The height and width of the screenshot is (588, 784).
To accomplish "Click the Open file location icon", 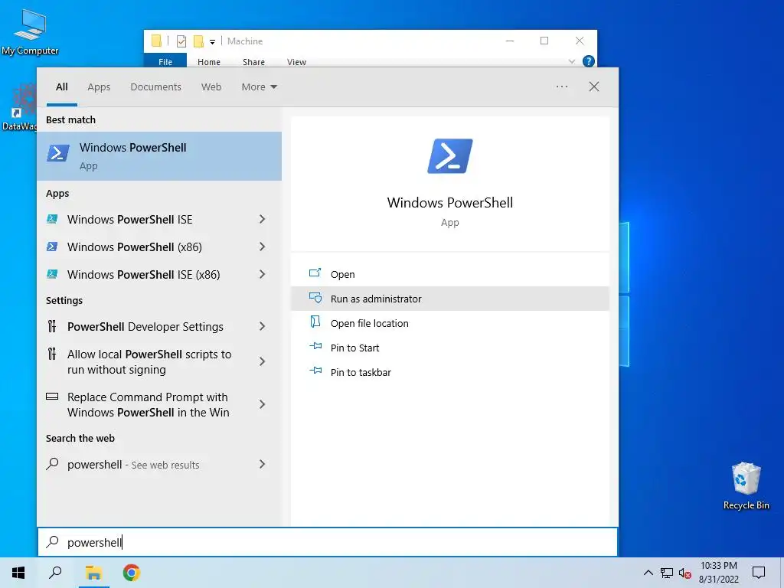I will point(315,322).
